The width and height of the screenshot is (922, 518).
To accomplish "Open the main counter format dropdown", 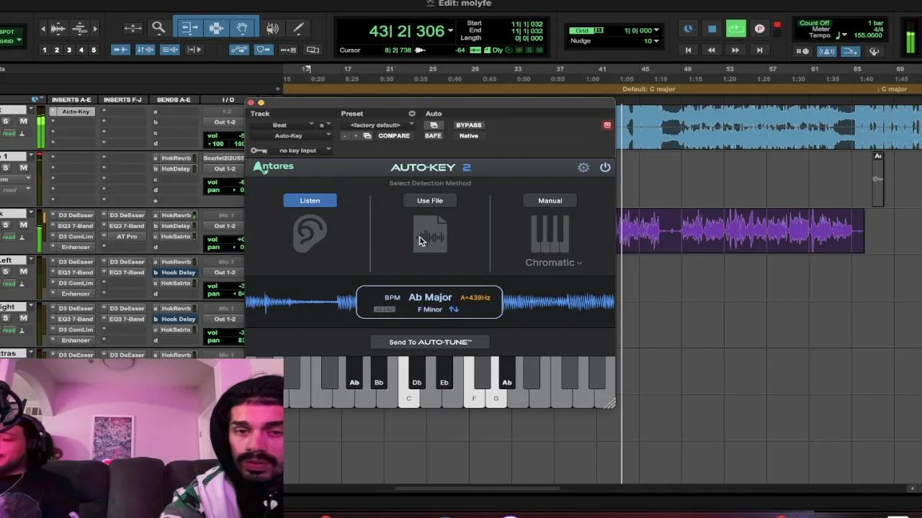I will (x=450, y=31).
